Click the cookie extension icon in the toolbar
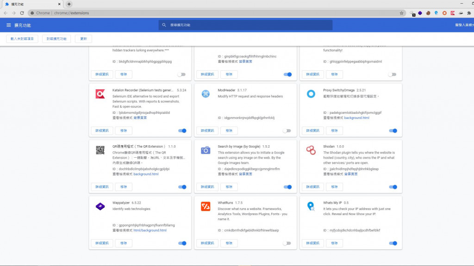Screen dimensions: 474x266 pos(428,13)
